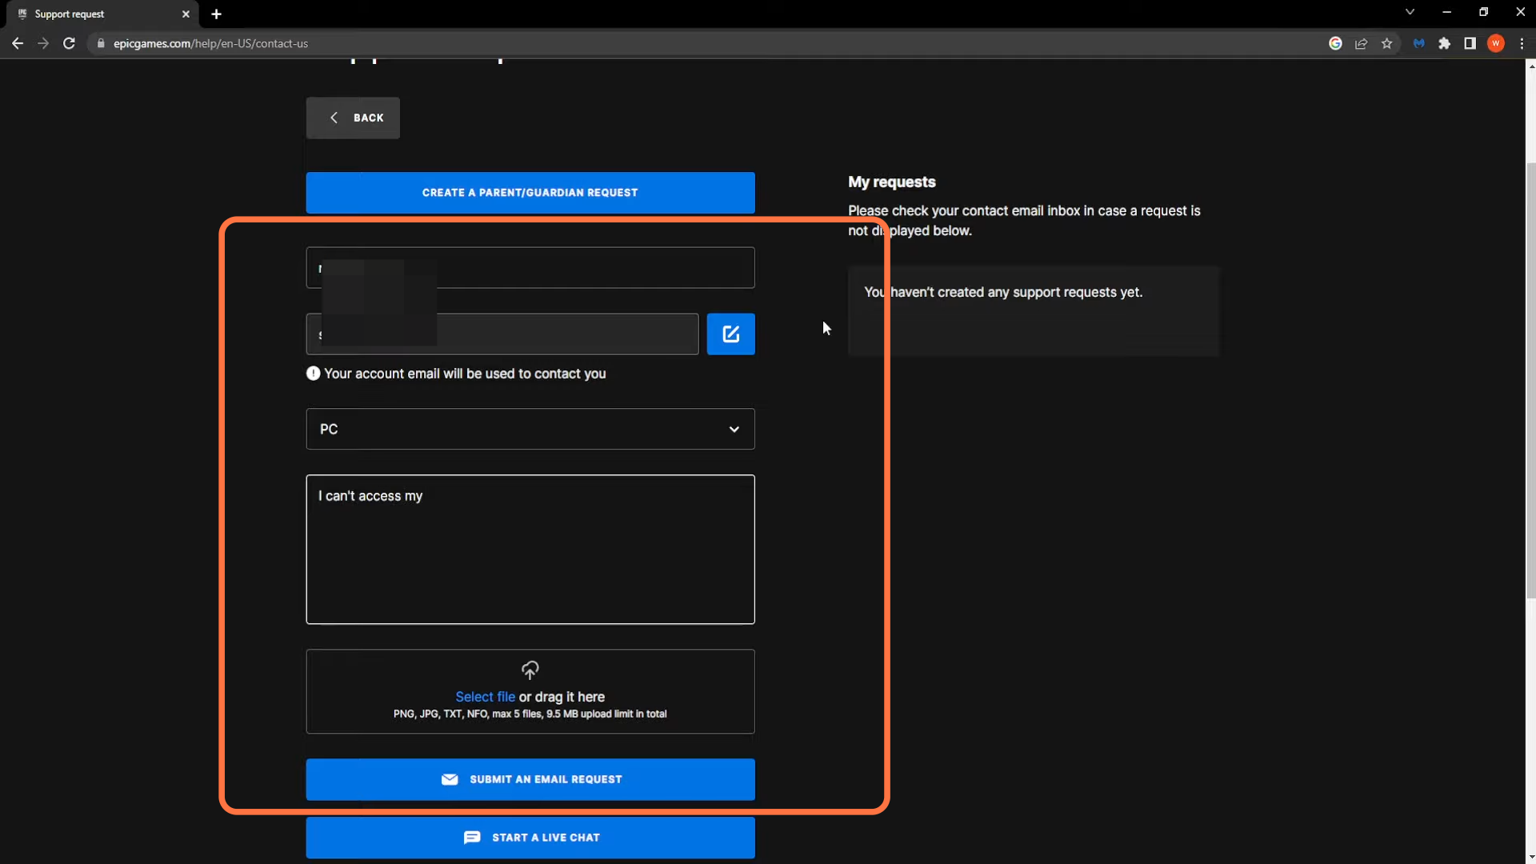Click the SUBMIT AN EMAIL REQUEST button
Screen dimensions: 1536x864
[530, 778]
